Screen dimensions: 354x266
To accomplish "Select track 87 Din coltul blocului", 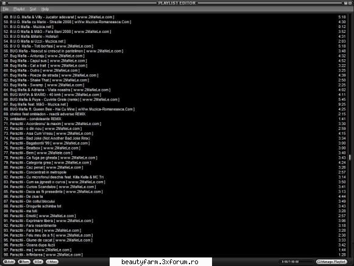I will click(174, 201).
